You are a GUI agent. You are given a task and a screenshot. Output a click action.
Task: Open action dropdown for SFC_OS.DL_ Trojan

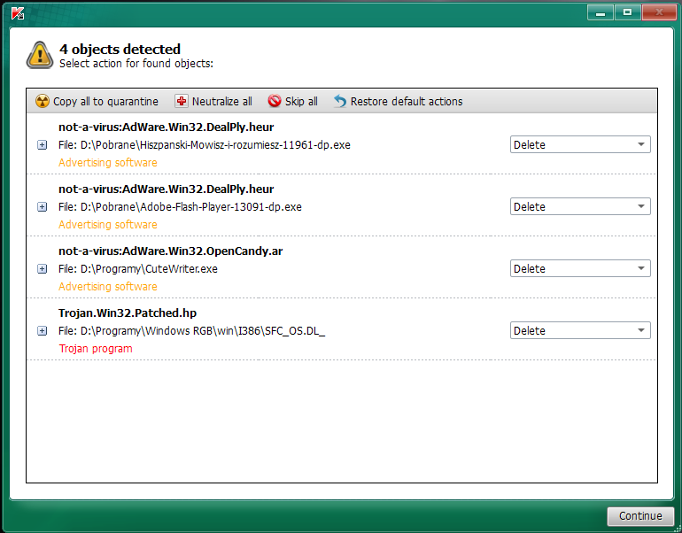click(x=580, y=330)
